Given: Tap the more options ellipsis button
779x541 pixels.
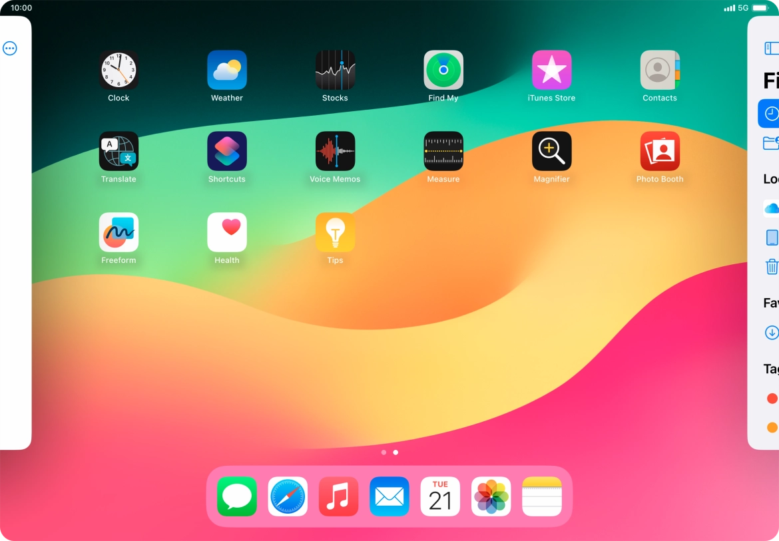Looking at the screenshot, I should point(9,48).
